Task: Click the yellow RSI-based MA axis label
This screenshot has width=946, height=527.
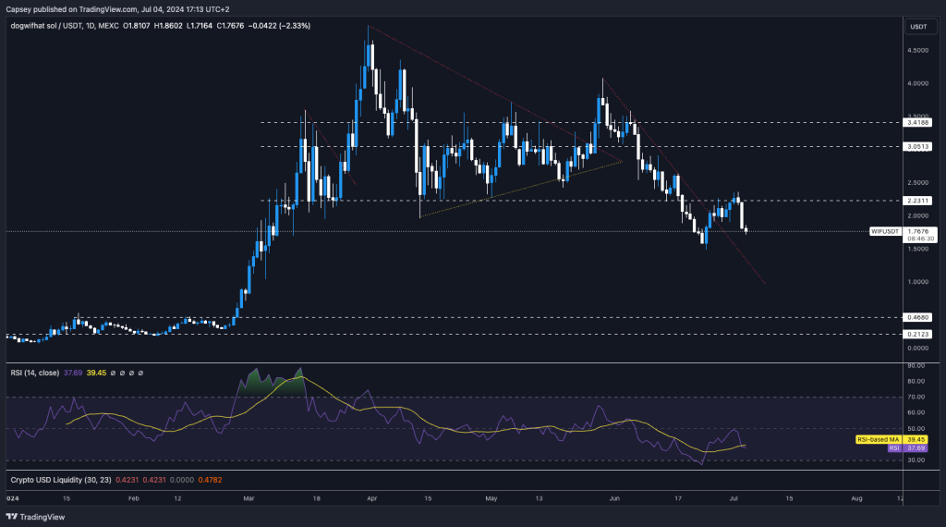Action: point(878,439)
